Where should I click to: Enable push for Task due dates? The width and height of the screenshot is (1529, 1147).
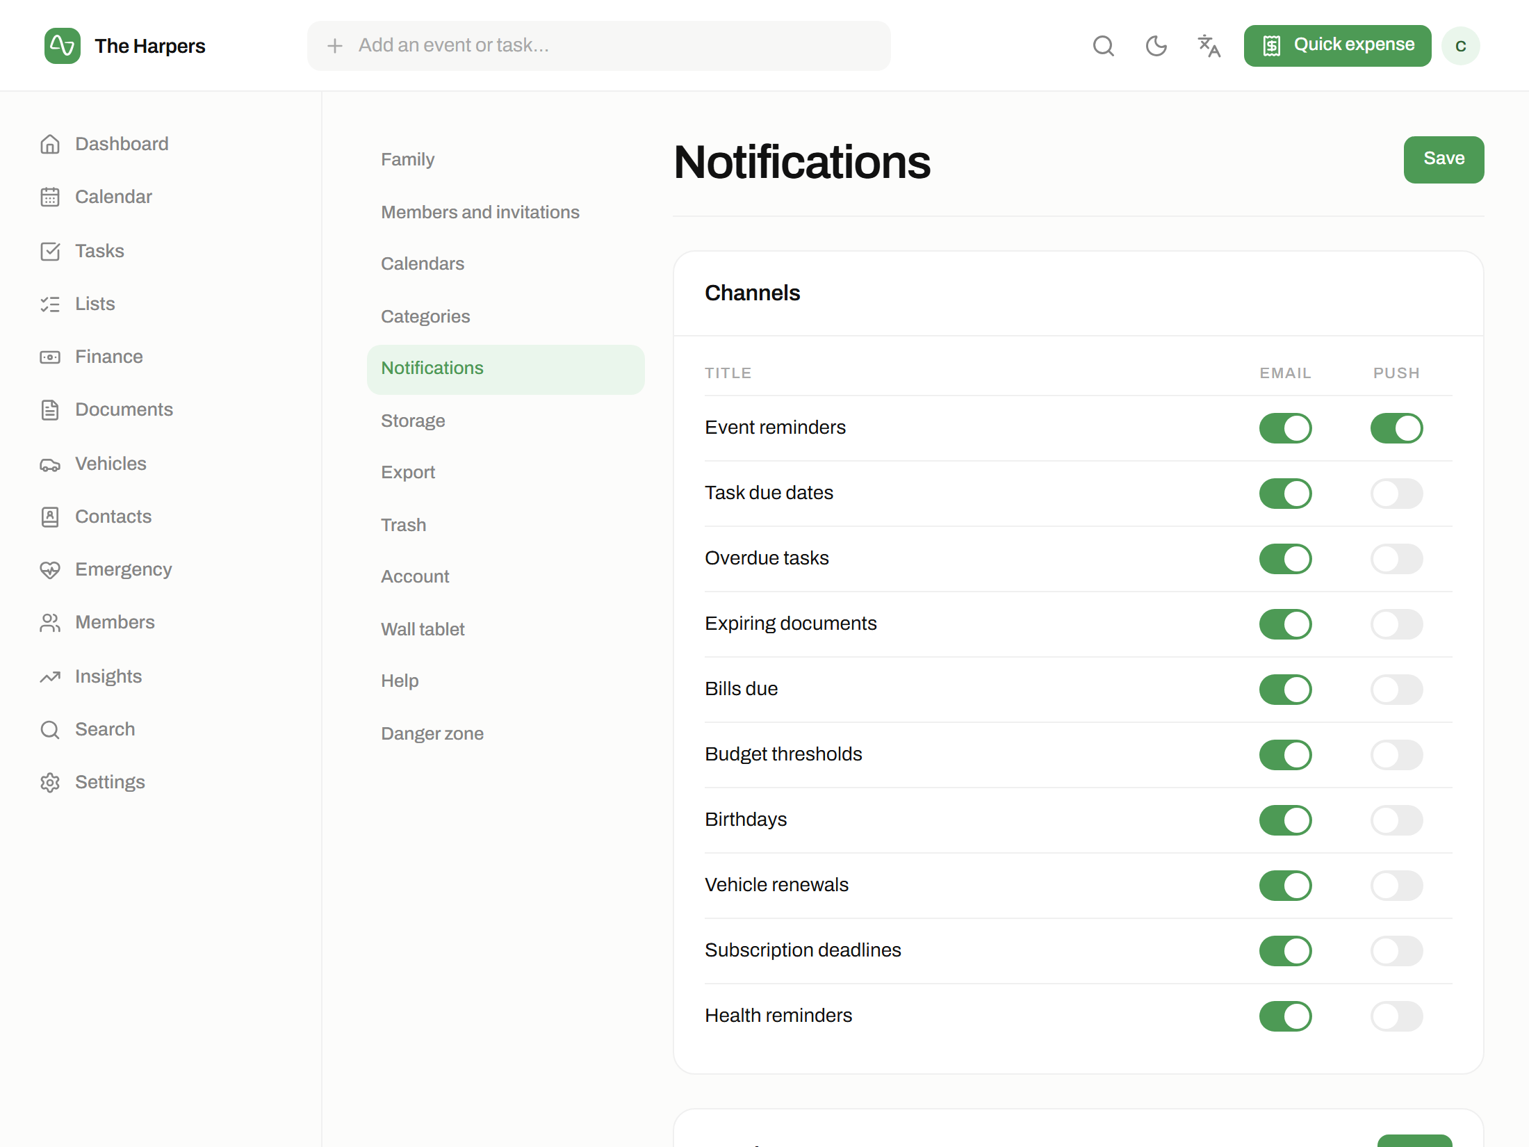click(1397, 494)
